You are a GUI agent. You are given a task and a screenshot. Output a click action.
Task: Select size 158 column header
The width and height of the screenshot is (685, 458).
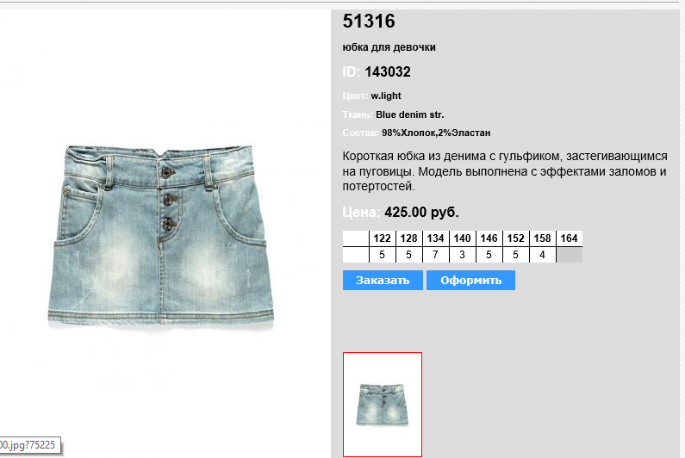click(x=542, y=238)
